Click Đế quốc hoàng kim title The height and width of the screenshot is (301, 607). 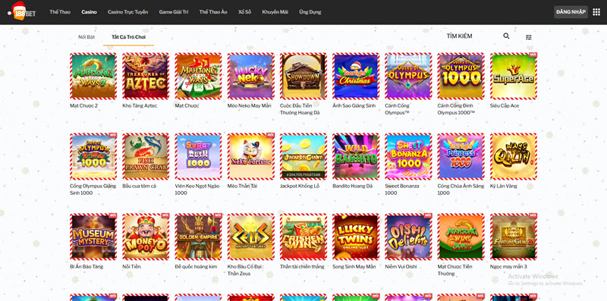pos(196,267)
